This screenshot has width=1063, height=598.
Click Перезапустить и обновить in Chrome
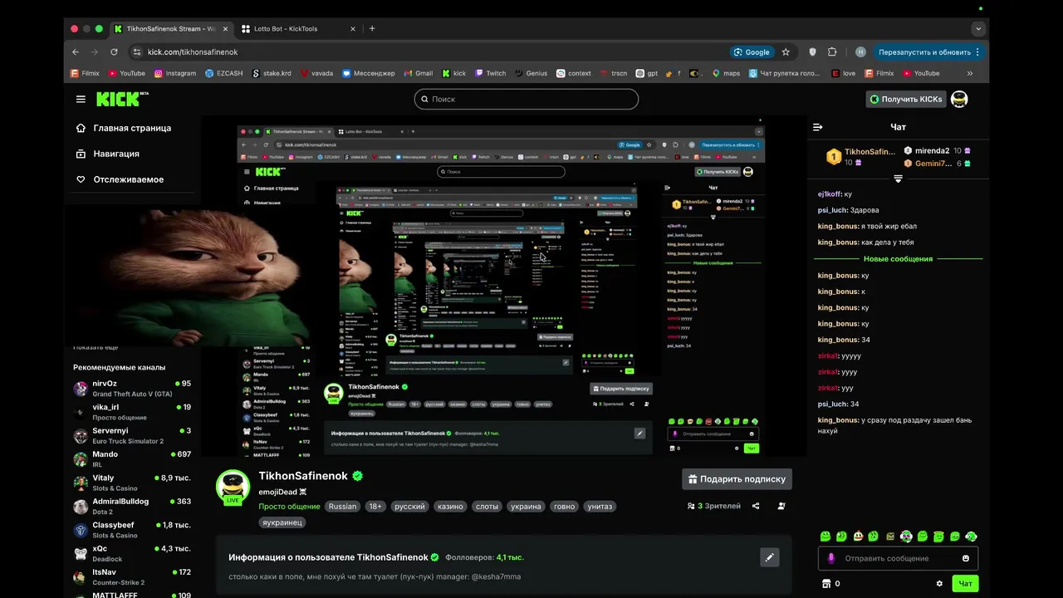point(928,51)
